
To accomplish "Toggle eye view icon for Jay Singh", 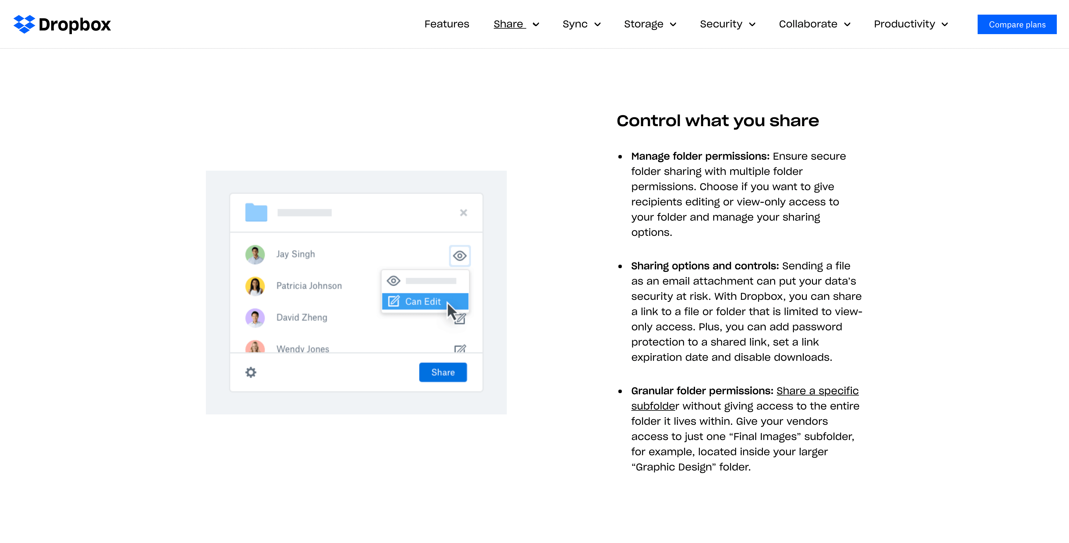I will coord(459,256).
